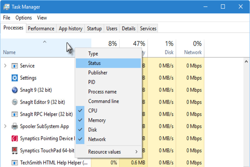Click the Task Manager title bar icon
Image resolution: width=250 pixels, height=167 pixels.
6,7
